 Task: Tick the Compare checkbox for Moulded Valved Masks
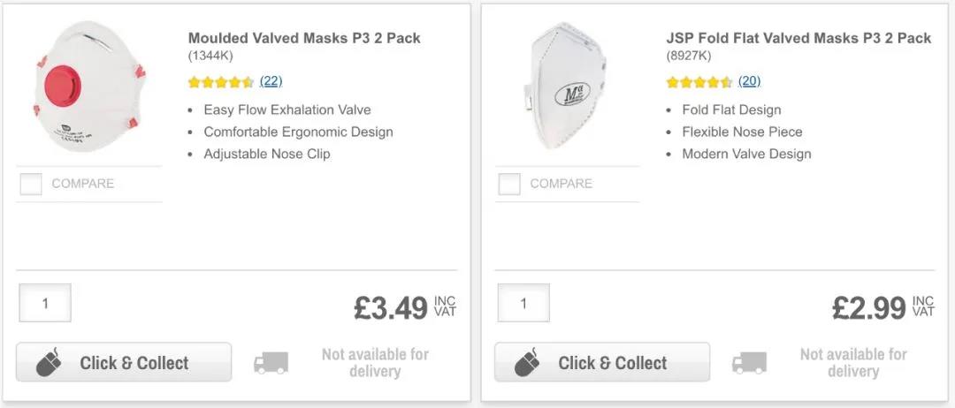[x=31, y=184]
